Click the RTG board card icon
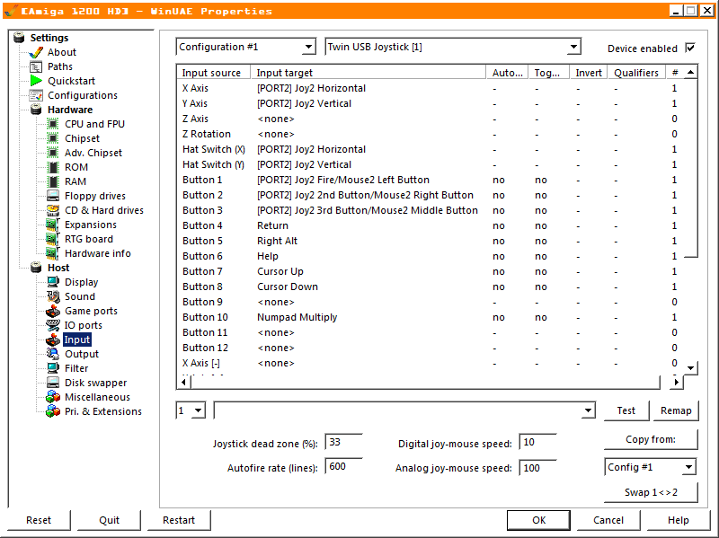The width and height of the screenshot is (719, 538). click(53, 239)
